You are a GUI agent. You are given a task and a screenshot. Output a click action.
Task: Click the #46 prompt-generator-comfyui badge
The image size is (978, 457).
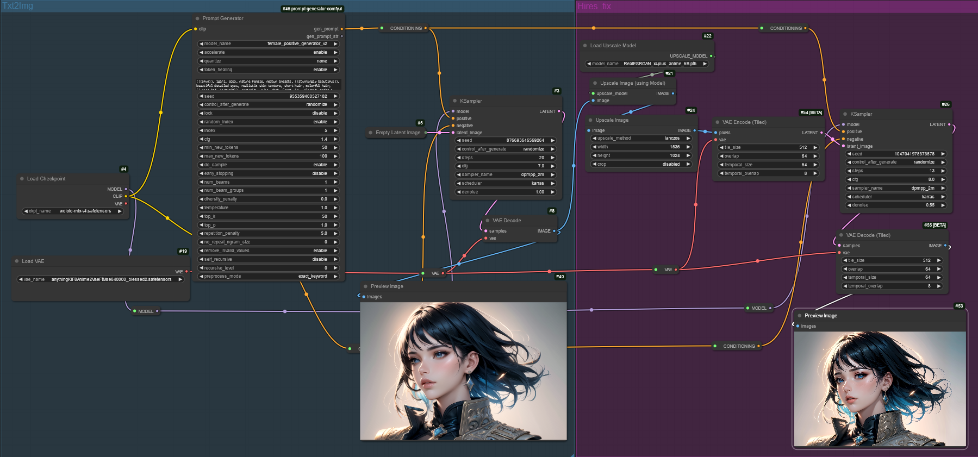coord(313,9)
